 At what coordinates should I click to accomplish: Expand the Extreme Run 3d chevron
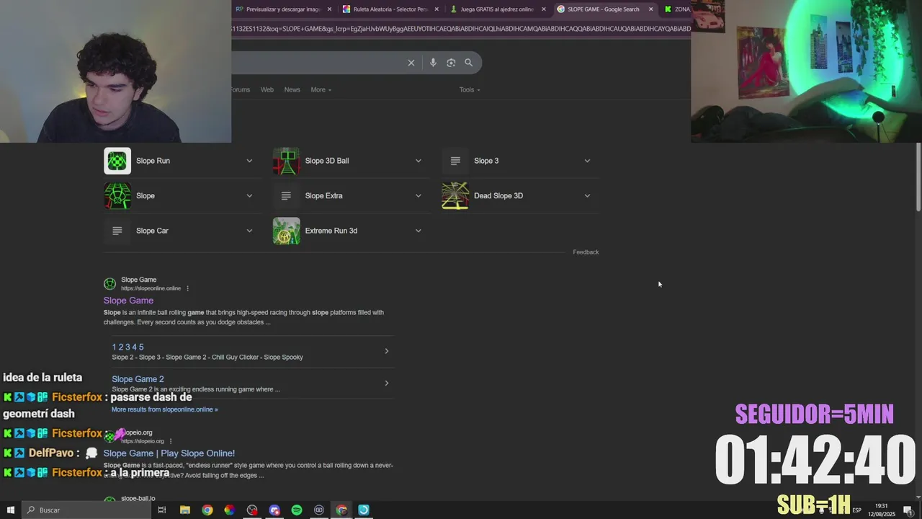click(x=419, y=231)
